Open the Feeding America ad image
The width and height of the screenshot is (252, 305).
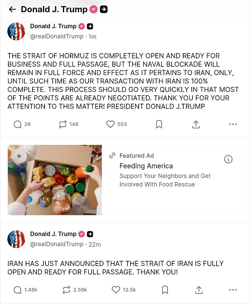(x=55, y=180)
